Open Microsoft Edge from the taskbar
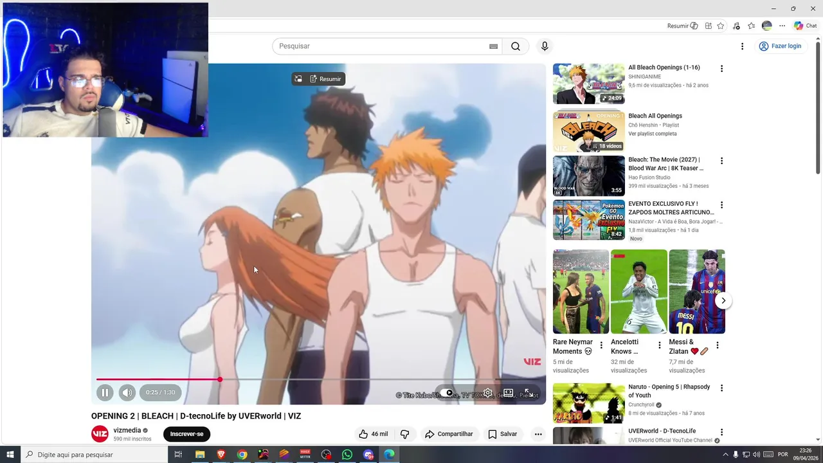 (390, 455)
